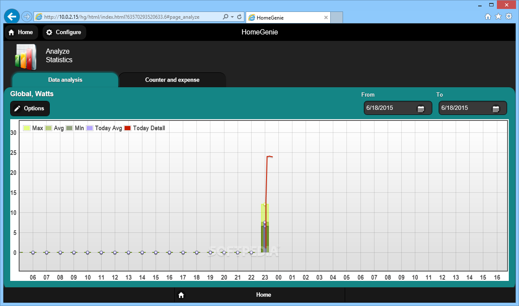Click the HomeGenie title text
The image size is (519, 306).
coord(260,32)
